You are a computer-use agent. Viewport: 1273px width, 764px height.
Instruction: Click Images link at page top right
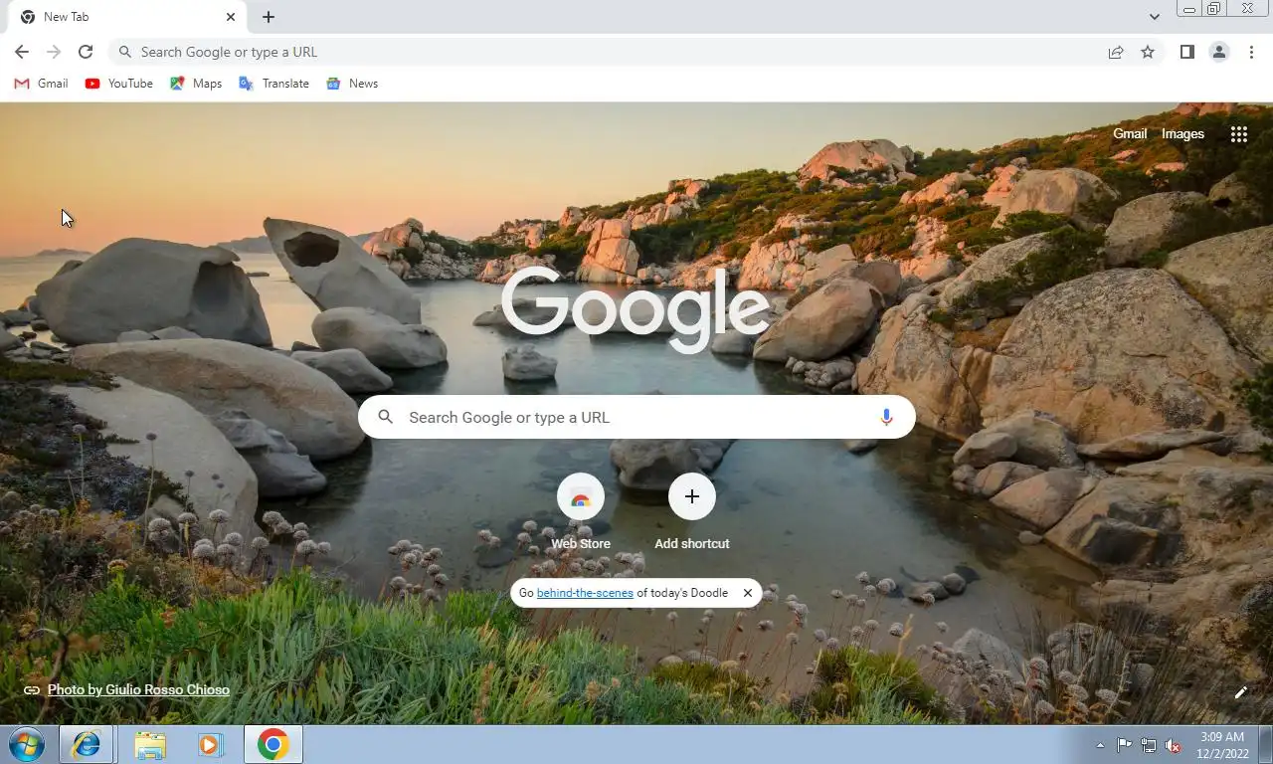pos(1182,133)
